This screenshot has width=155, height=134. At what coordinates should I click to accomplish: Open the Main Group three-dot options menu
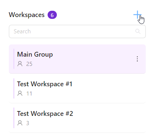(137, 59)
